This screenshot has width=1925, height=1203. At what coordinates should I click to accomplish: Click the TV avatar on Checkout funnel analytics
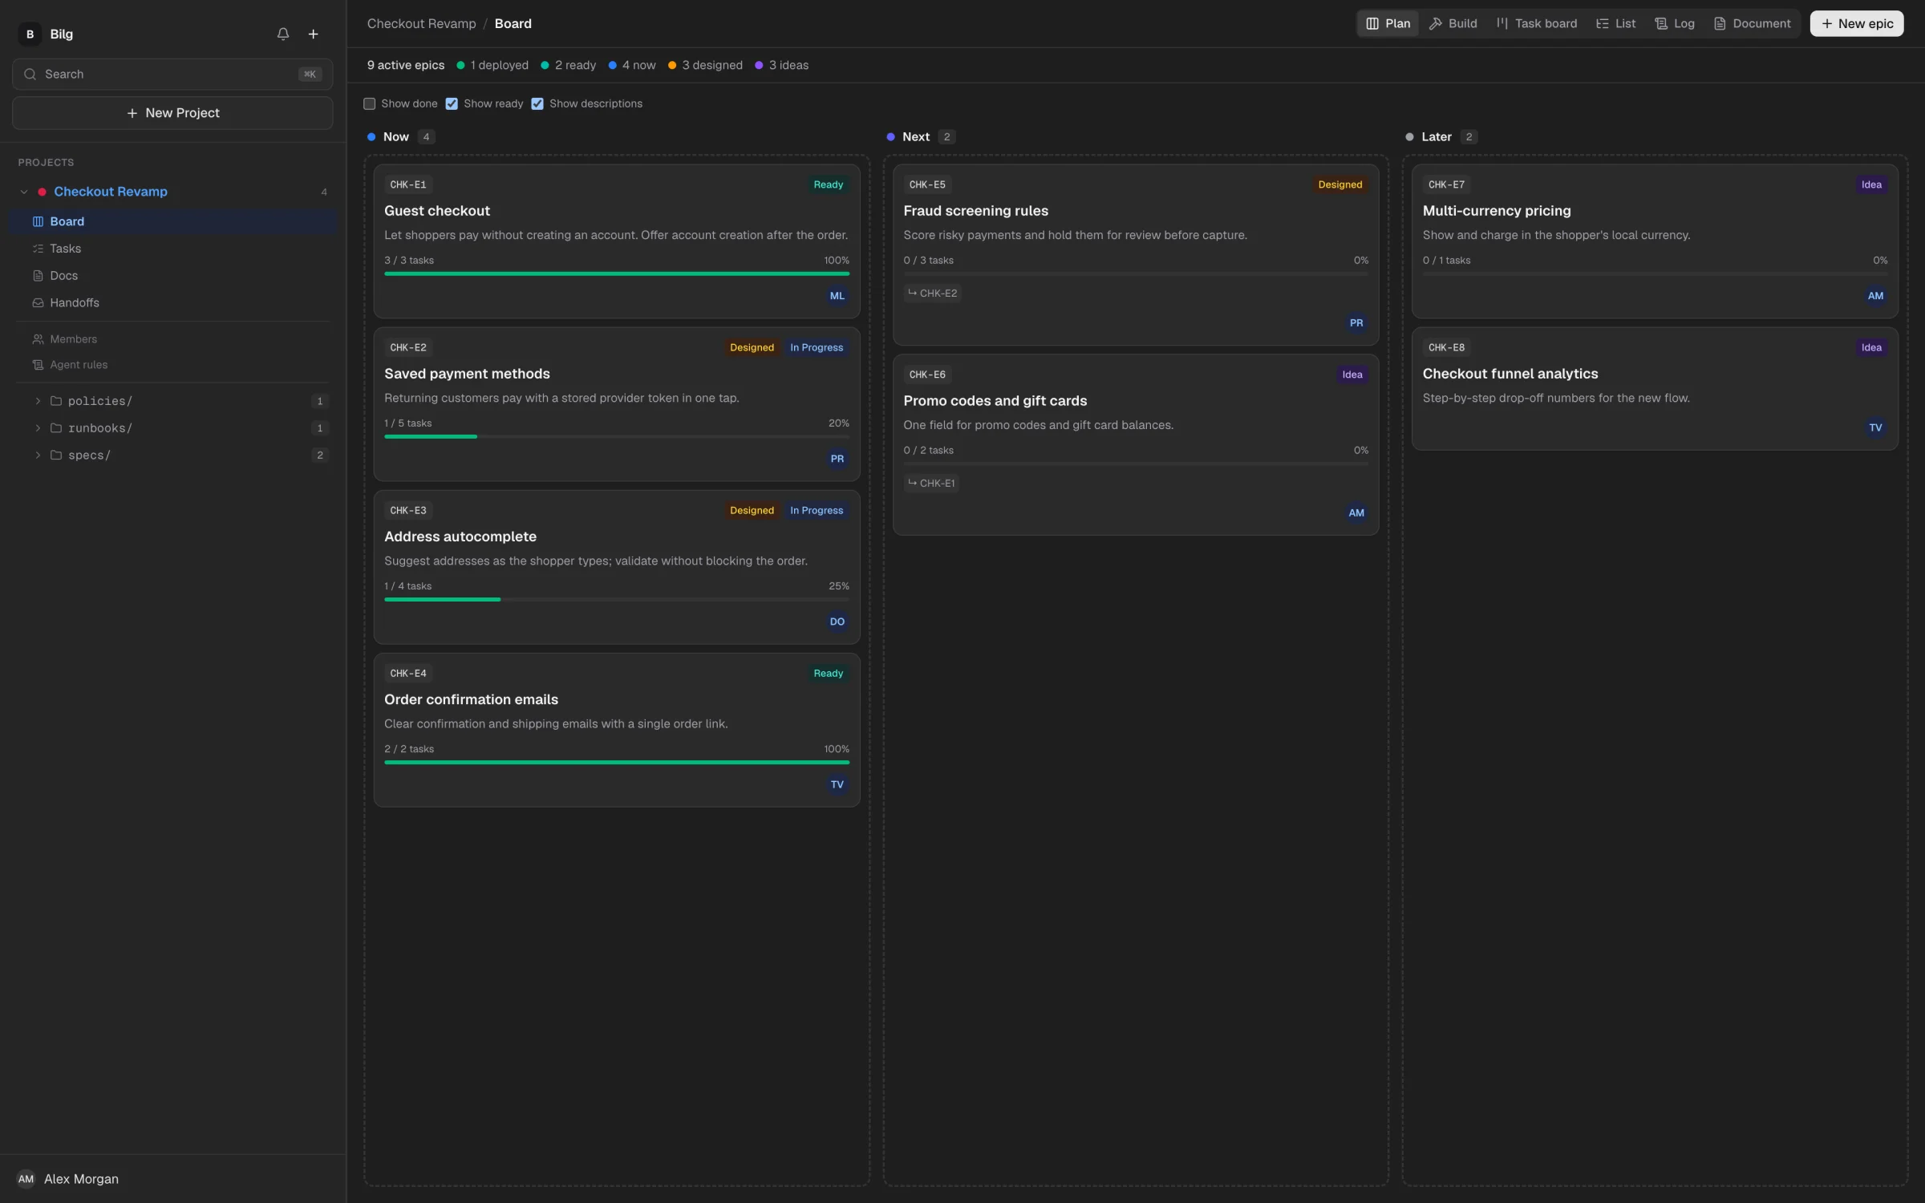pyautogui.click(x=1874, y=427)
